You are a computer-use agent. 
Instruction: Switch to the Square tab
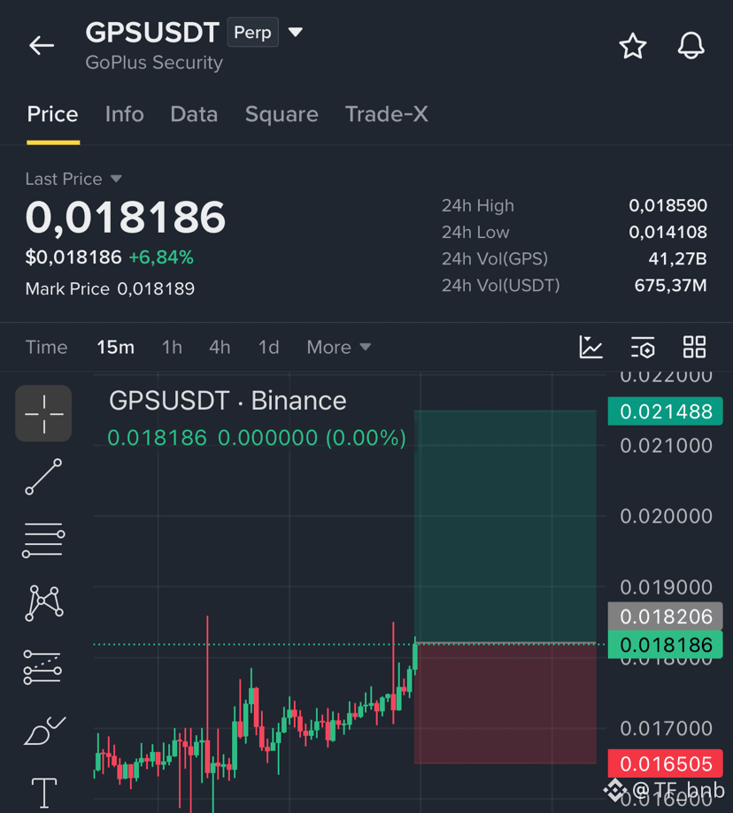tap(282, 114)
